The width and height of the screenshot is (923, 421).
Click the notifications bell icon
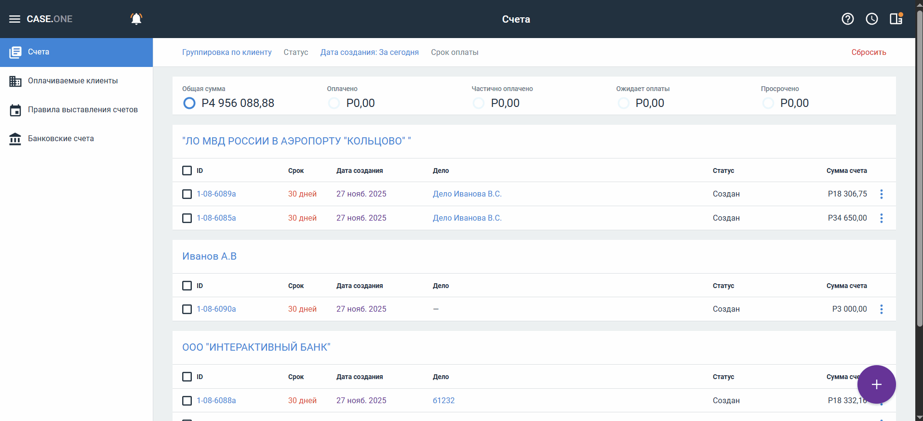pos(136,19)
